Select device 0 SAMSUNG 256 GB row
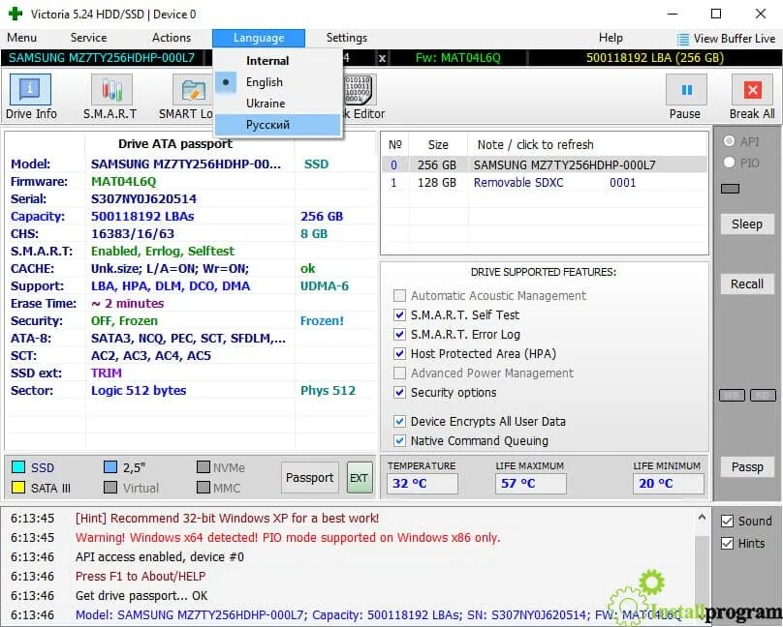This screenshot has width=783, height=627. pos(545,164)
